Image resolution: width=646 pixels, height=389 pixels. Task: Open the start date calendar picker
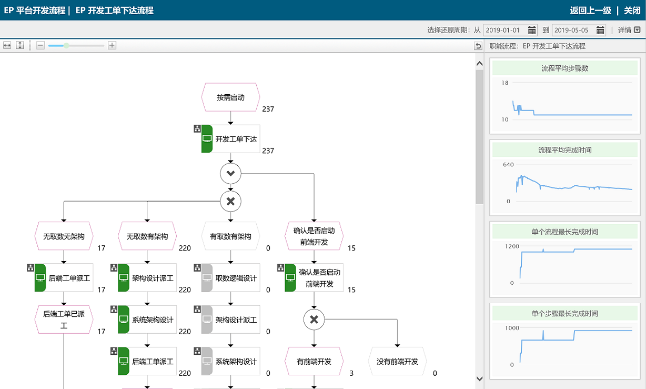532,30
